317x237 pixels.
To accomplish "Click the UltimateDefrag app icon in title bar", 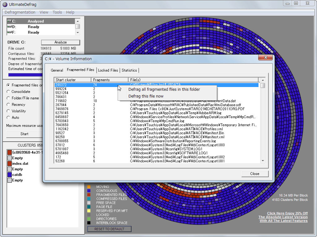I will click(5, 4).
